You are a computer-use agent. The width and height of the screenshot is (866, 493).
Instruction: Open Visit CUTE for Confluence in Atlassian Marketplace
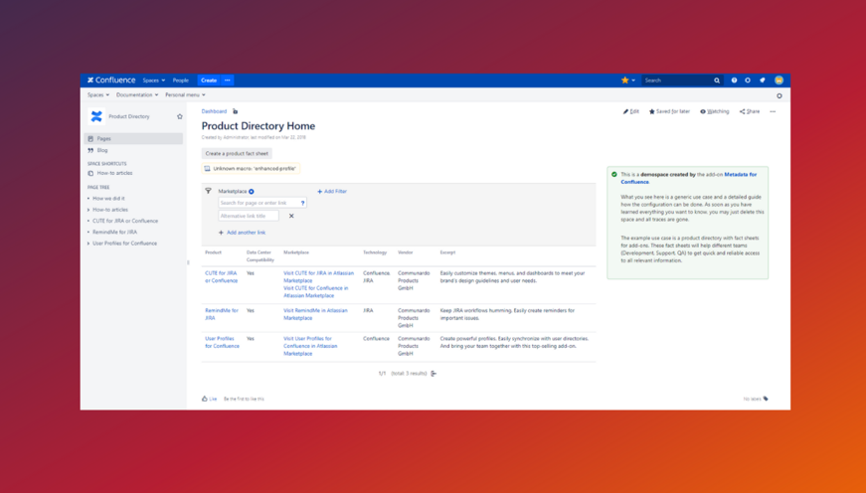[316, 292]
